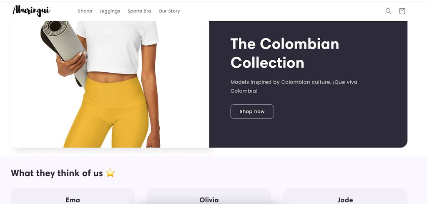The width and height of the screenshot is (427, 204).
Task: Click the Aburingui logo
Action: tap(32, 11)
